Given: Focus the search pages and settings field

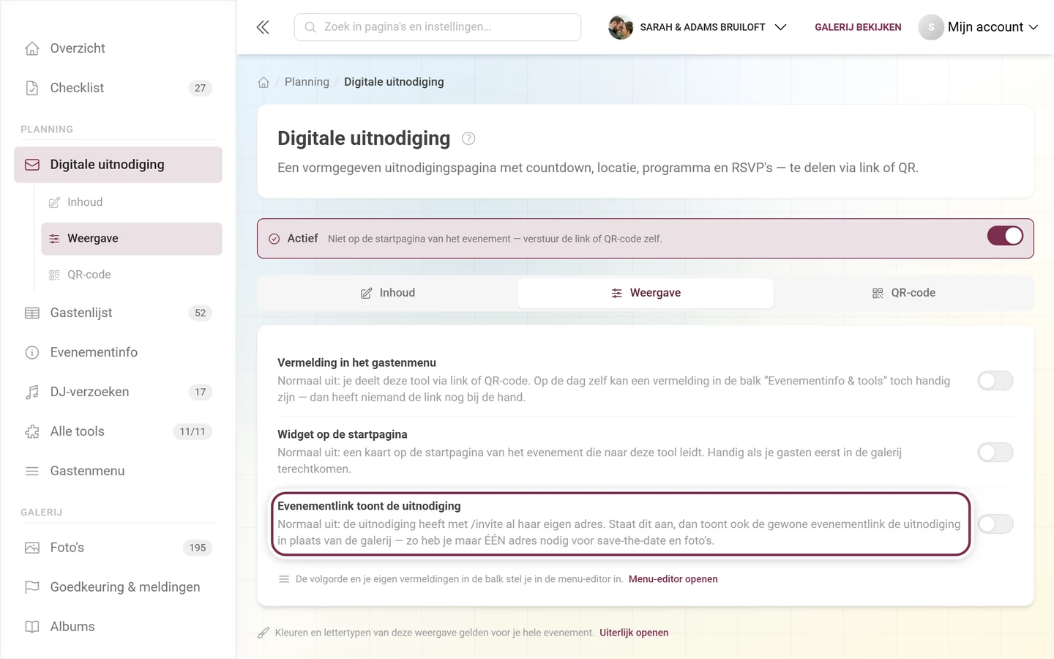Looking at the screenshot, I should point(438,27).
